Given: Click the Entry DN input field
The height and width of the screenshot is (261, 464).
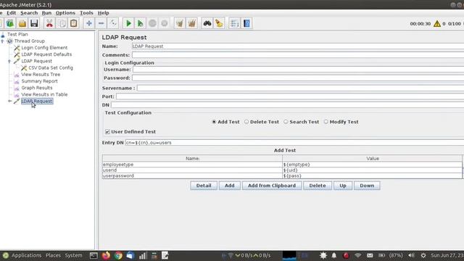Looking at the screenshot, I should point(294,143).
